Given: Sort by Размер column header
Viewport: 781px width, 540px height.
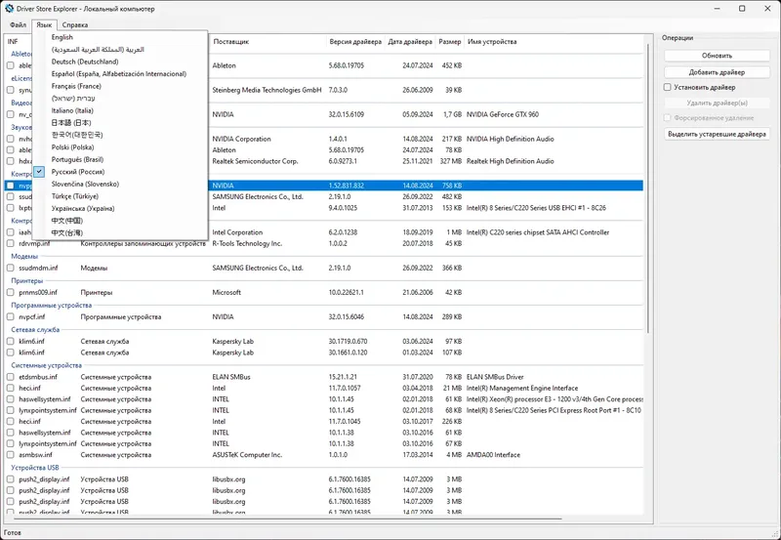Looking at the screenshot, I should click(450, 42).
